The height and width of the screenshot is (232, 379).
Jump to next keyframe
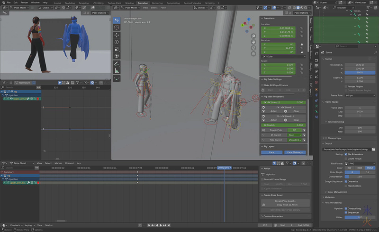click(165, 225)
